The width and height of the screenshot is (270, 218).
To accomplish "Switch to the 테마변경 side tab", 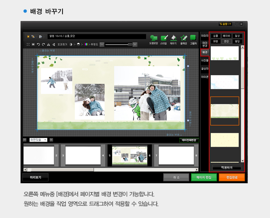I will [x=205, y=44].
